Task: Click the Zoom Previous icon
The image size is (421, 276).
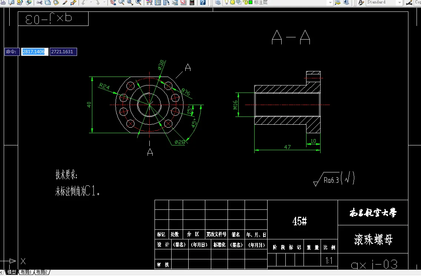Action: 139,3
